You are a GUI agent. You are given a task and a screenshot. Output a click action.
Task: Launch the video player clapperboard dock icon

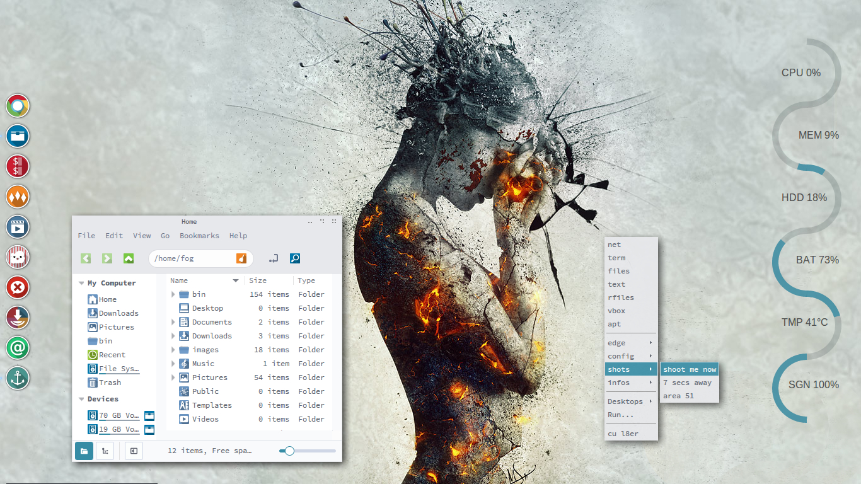tap(18, 227)
